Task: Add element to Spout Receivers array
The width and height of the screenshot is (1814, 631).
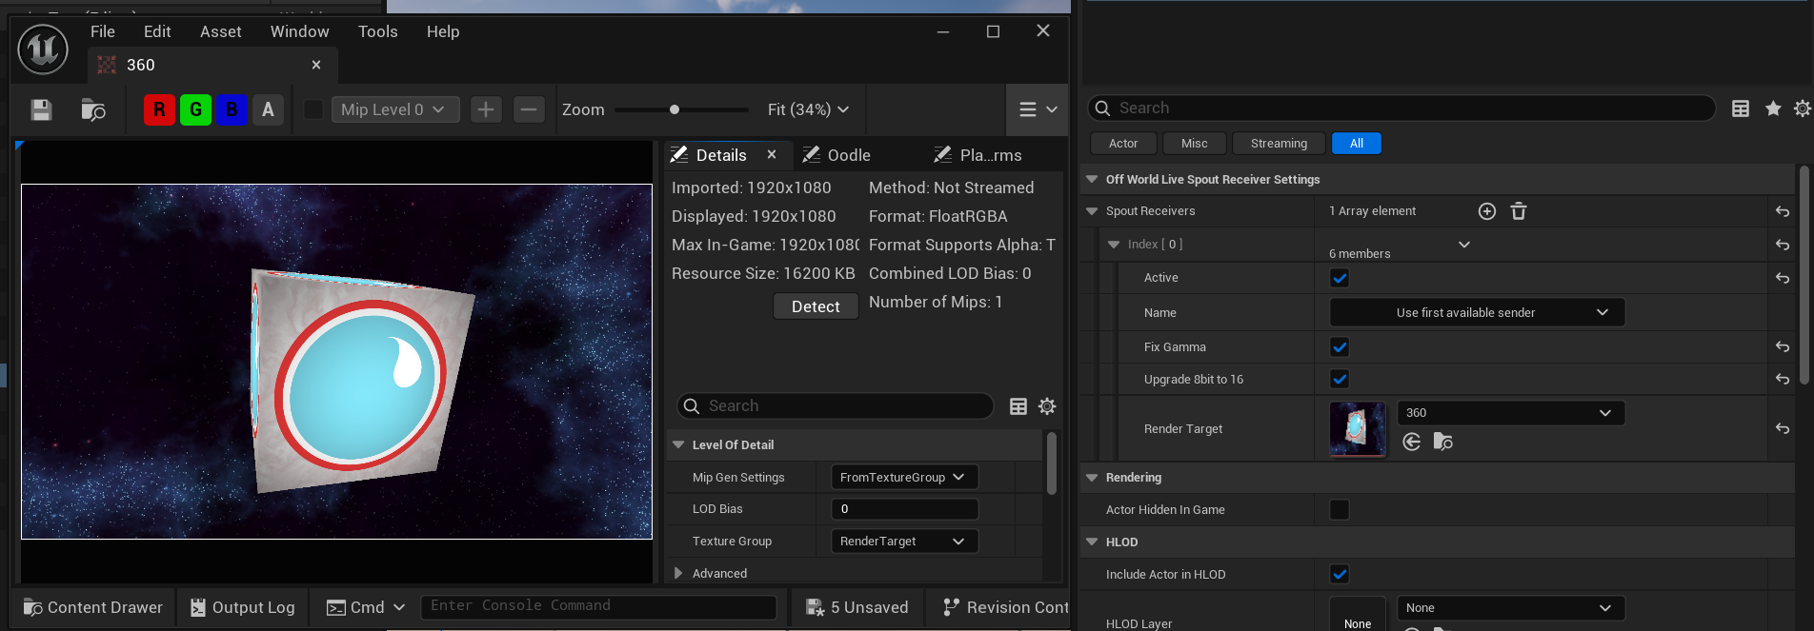Action: point(1487,211)
